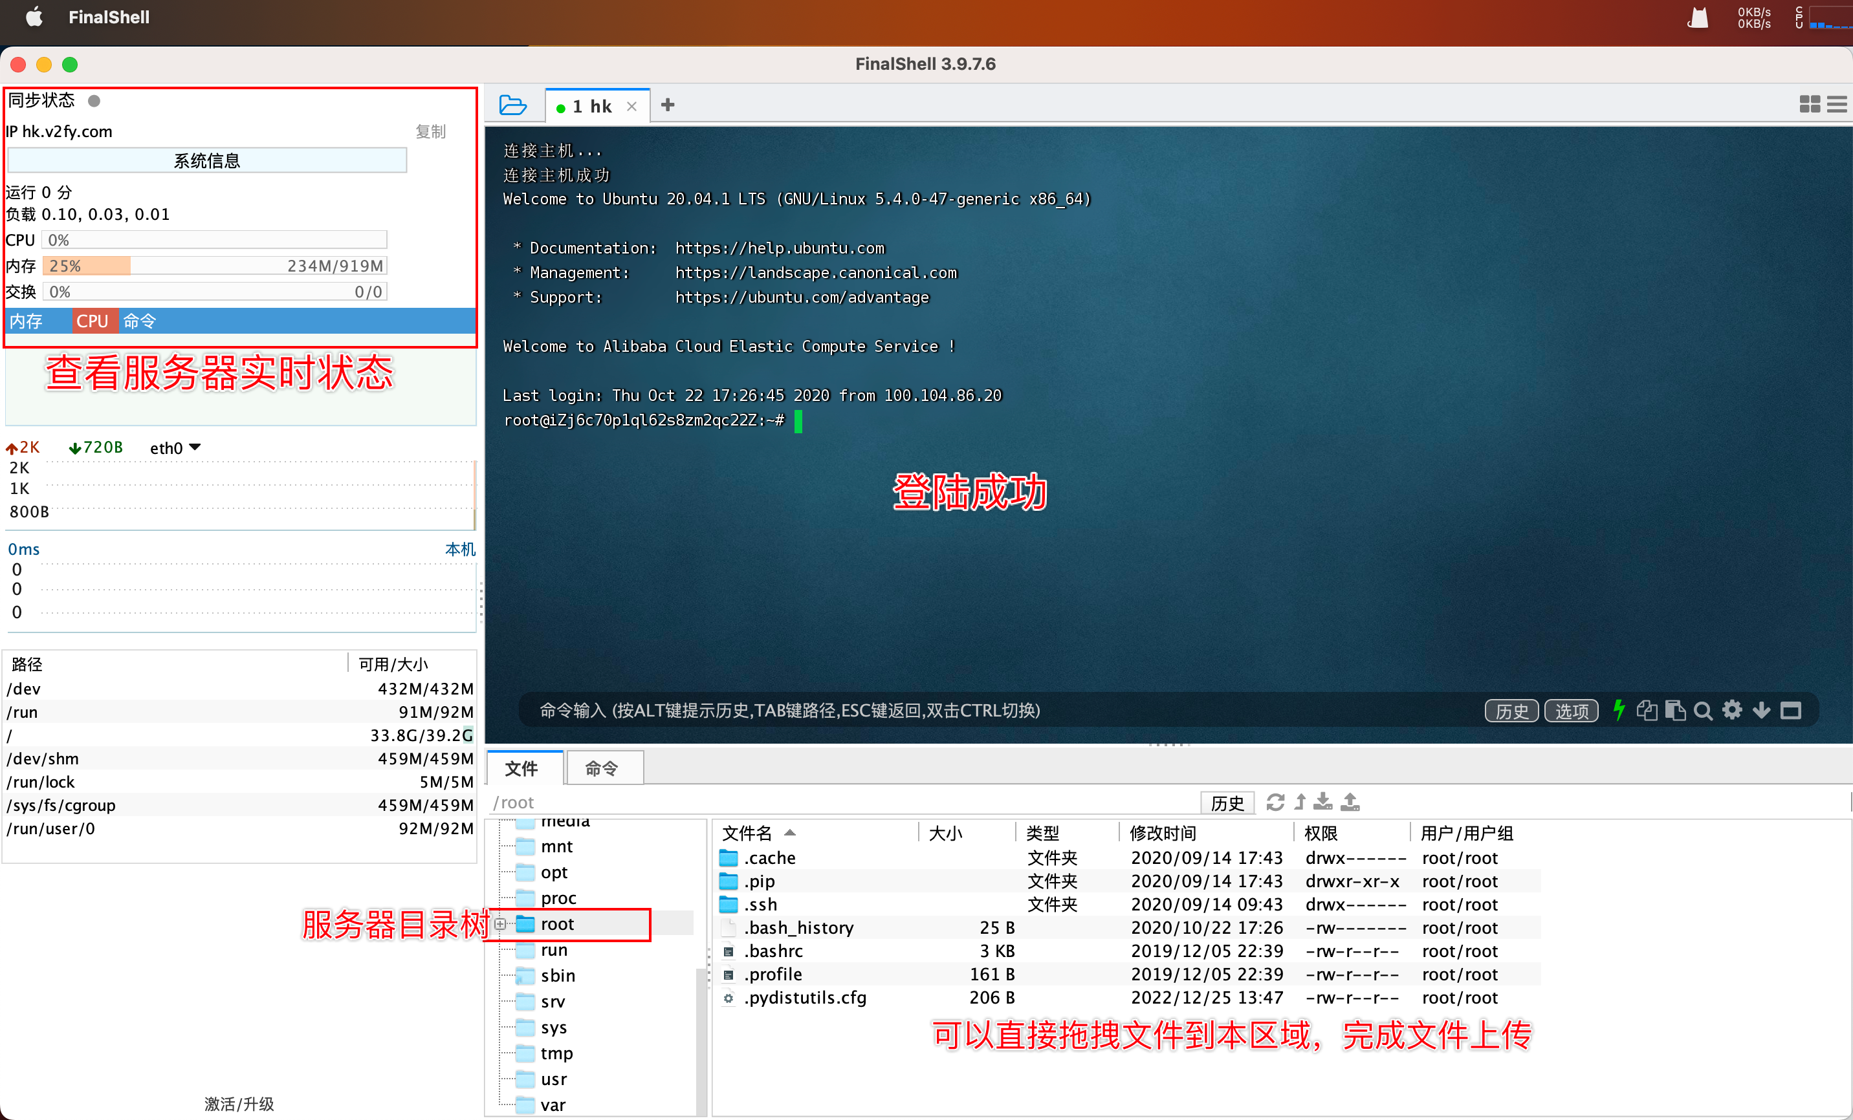
Task: Switch to grid layout view icon
Action: tap(1810, 105)
